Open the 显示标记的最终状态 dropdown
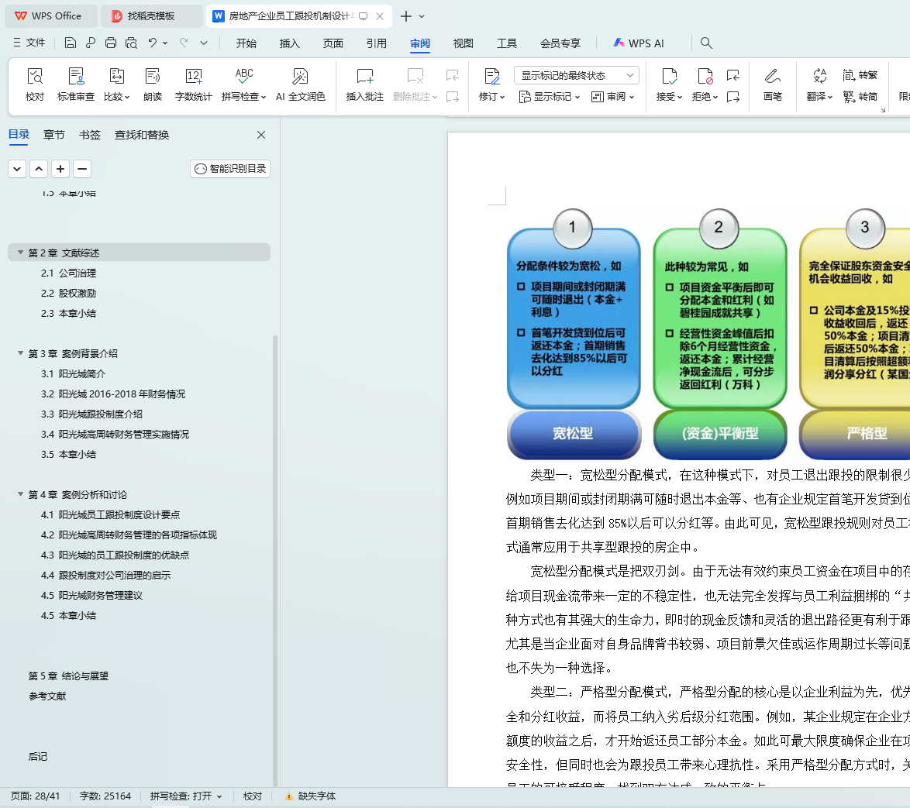Viewport: 910px width, 808px height. 576,75
